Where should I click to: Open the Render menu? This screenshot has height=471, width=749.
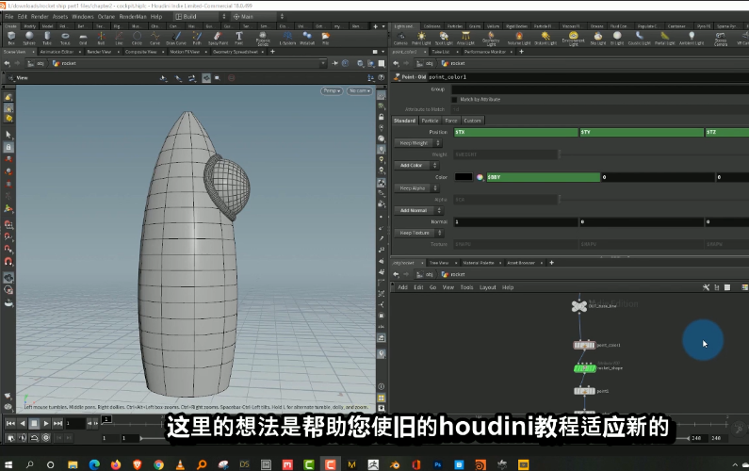pos(40,16)
